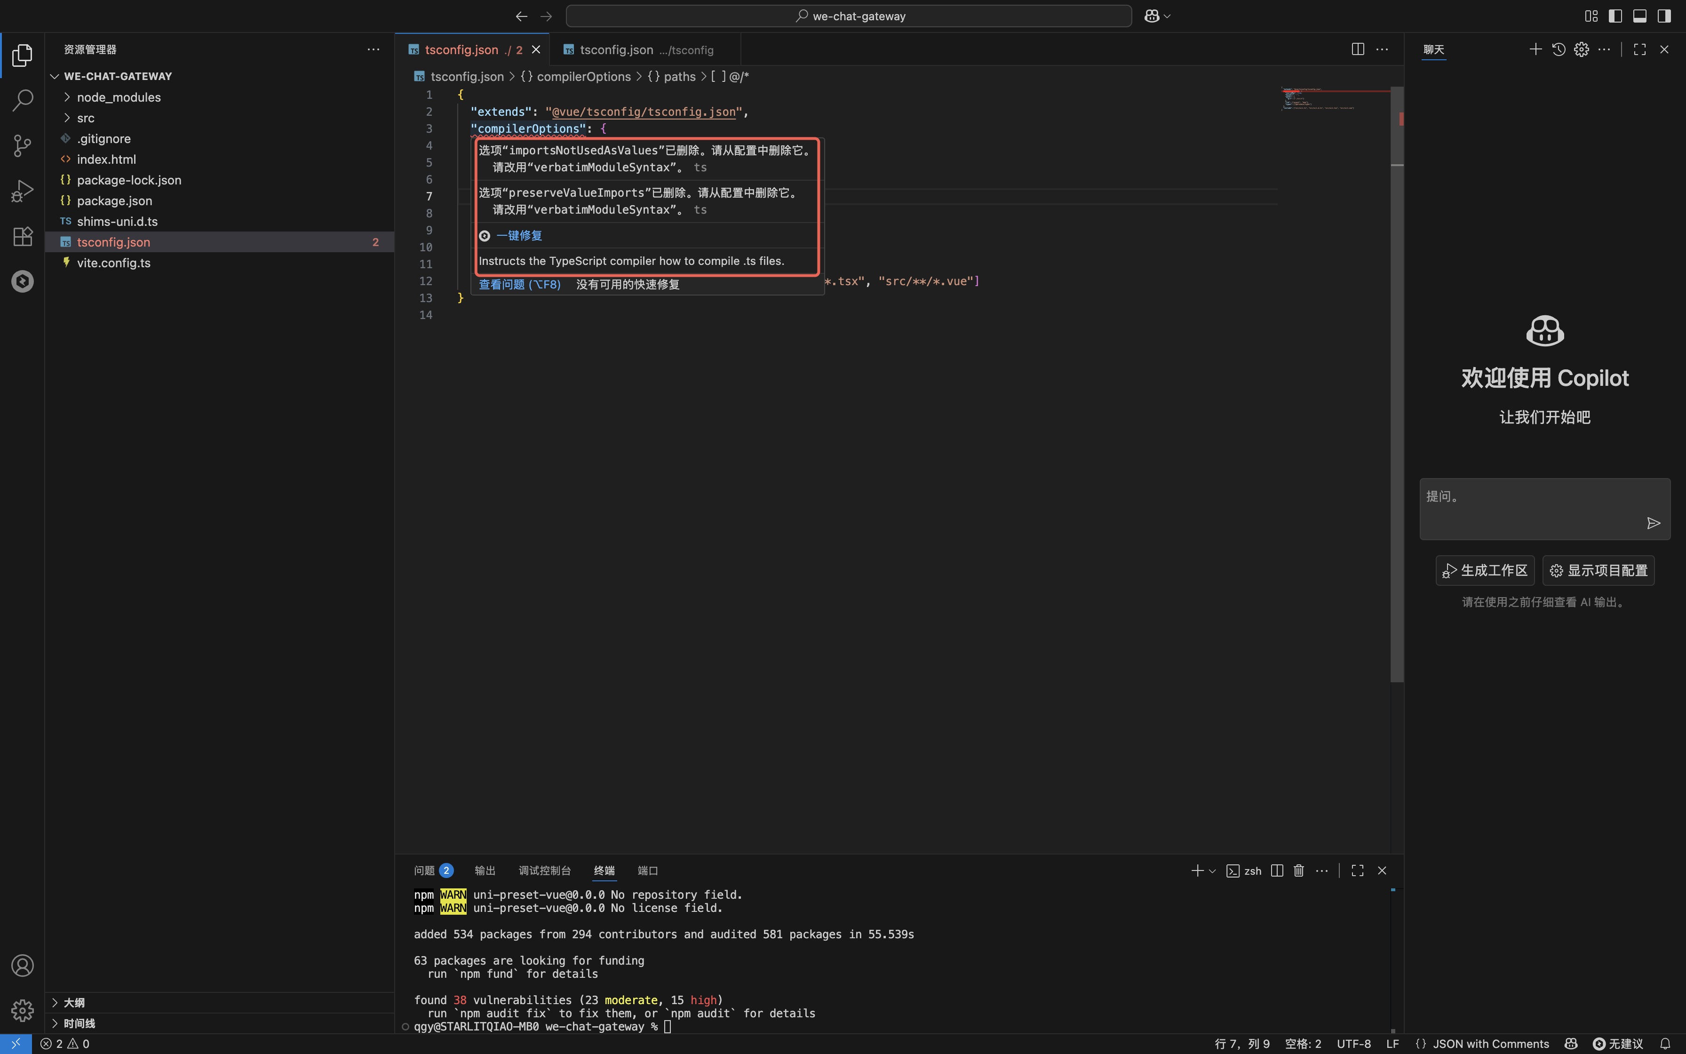
Task: Open the Extensions view
Action: point(22,236)
